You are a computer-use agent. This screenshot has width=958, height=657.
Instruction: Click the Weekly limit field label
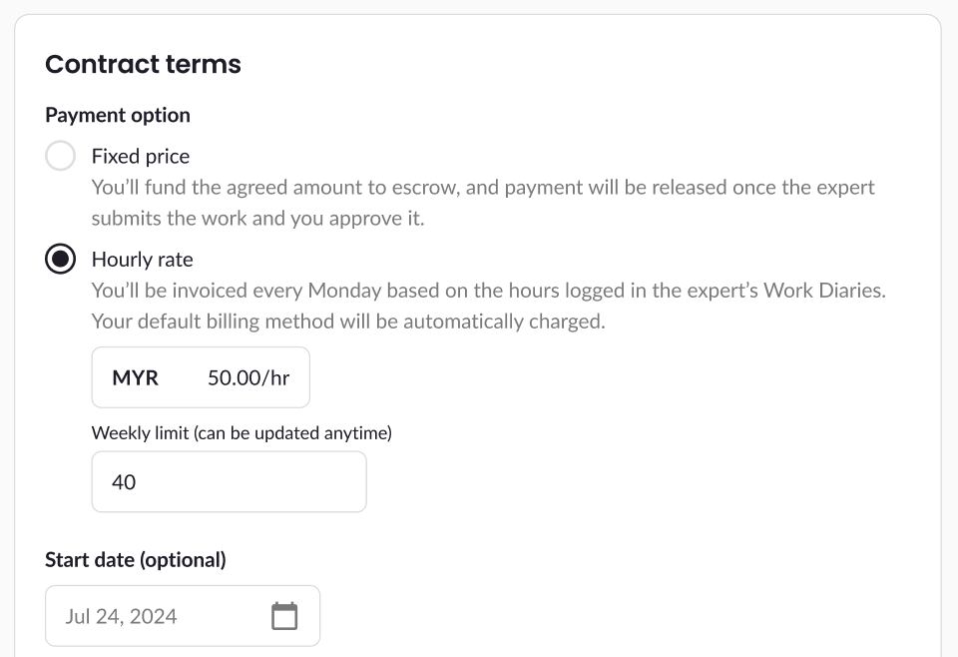[241, 433]
